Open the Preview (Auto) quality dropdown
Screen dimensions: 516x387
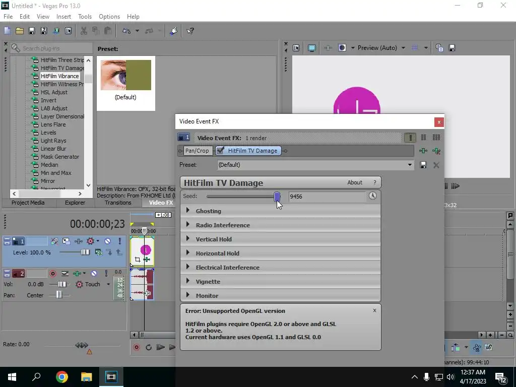pos(403,48)
